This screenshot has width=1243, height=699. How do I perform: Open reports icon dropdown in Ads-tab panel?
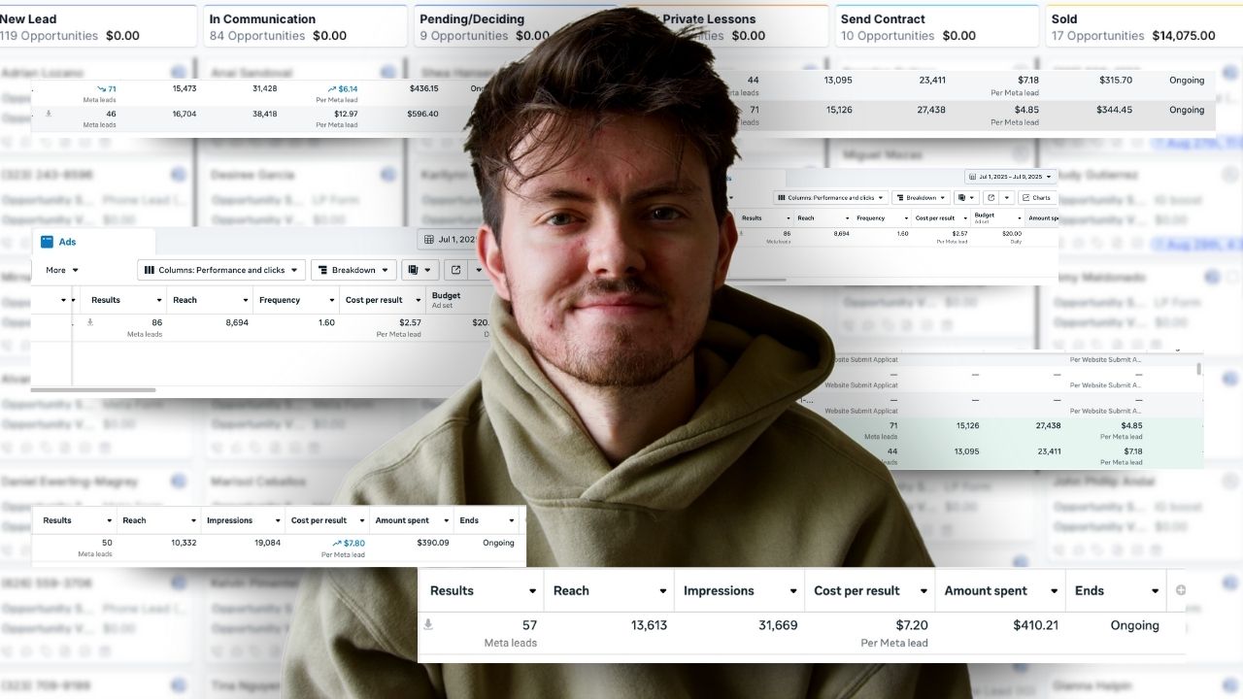pos(420,270)
